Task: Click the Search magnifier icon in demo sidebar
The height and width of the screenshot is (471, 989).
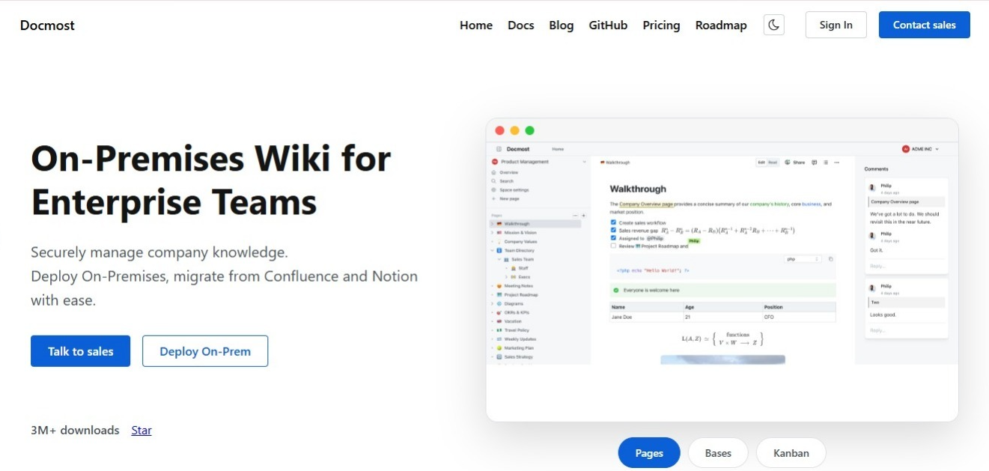Action: tap(493, 181)
